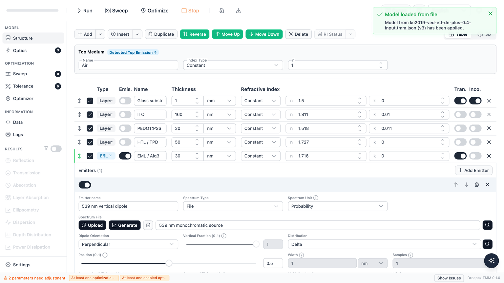Delete the spectrum file with trash icon
The image size is (504, 283).
coord(148,225)
